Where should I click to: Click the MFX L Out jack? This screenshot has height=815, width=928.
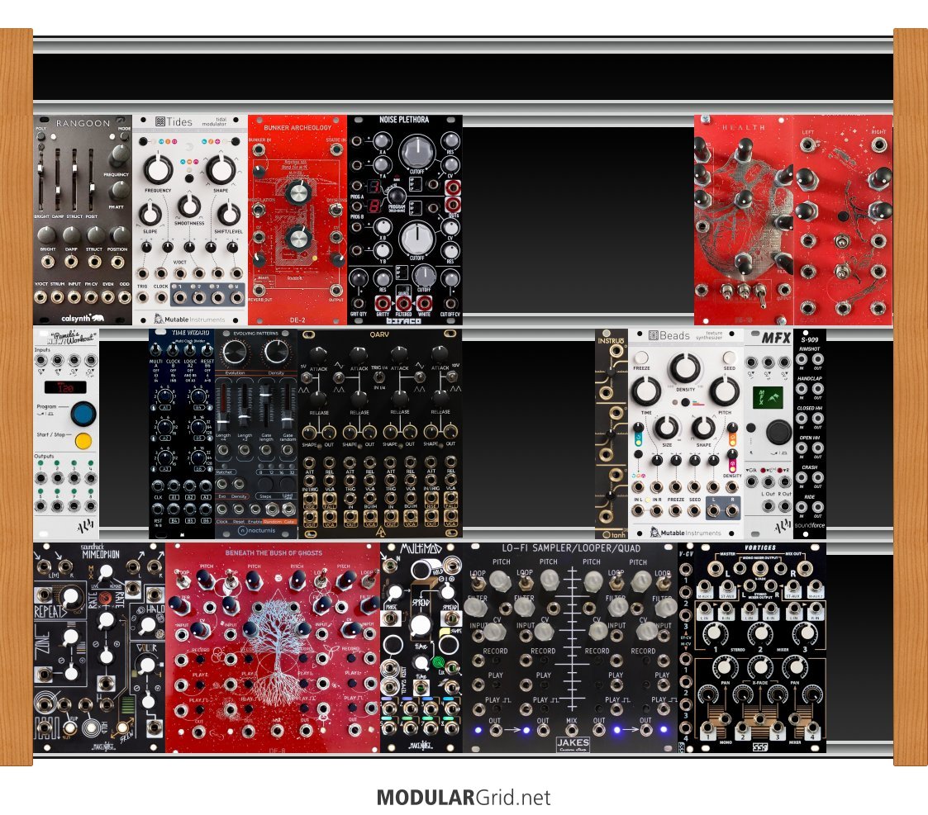pos(768,505)
